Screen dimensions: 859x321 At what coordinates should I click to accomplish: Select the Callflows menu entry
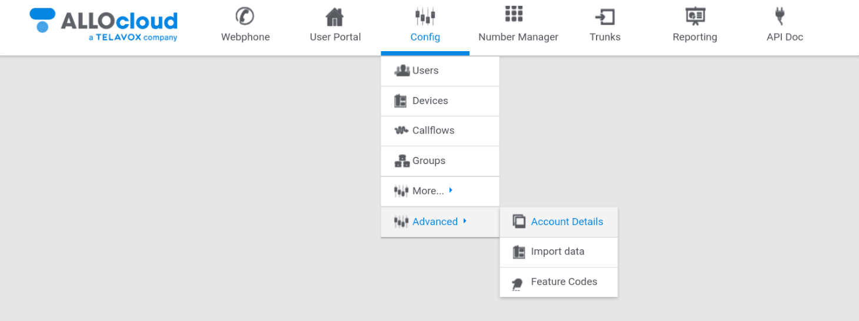[x=440, y=131]
